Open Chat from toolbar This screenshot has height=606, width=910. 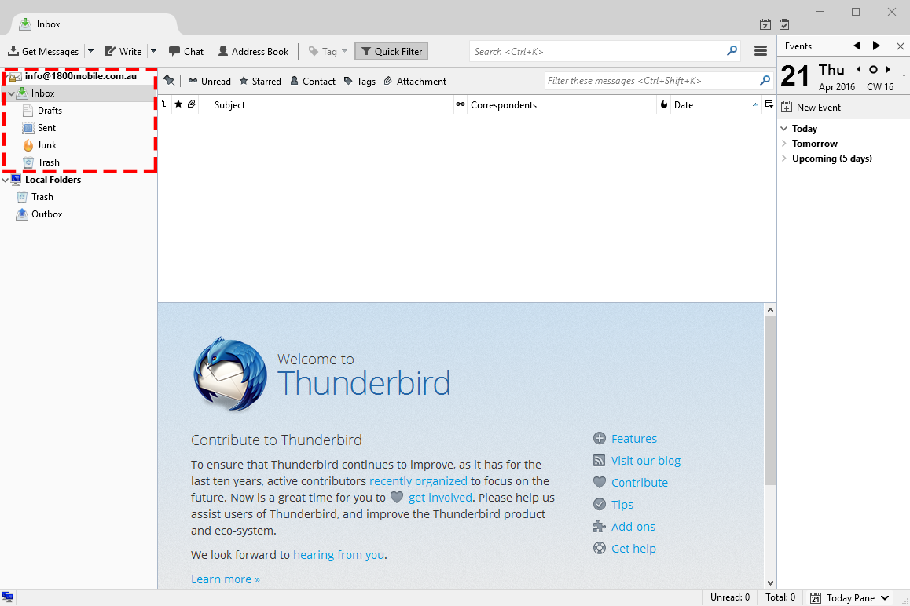click(186, 52)
